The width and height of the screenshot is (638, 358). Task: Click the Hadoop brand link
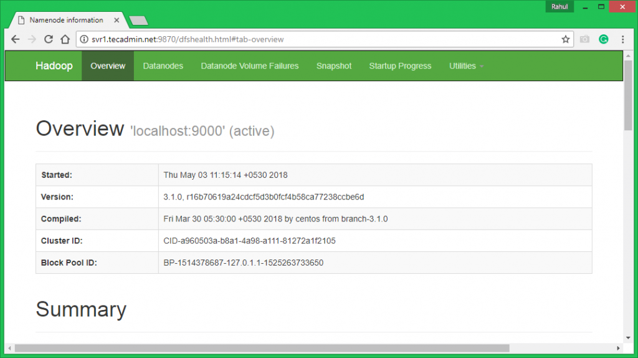[54, 66]
